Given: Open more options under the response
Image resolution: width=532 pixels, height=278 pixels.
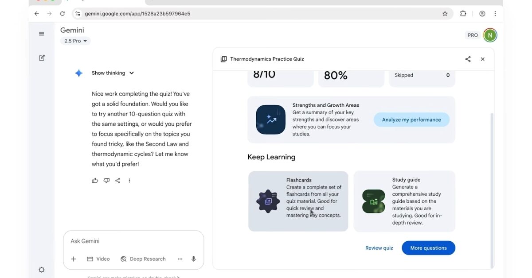Looking at the screenshot, I should point(129,181).
